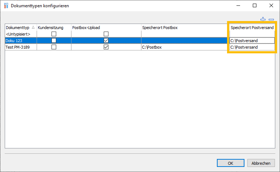Close the dialog using the X button
The height and width of the screenshot is (172, 280).
[271, 6]
